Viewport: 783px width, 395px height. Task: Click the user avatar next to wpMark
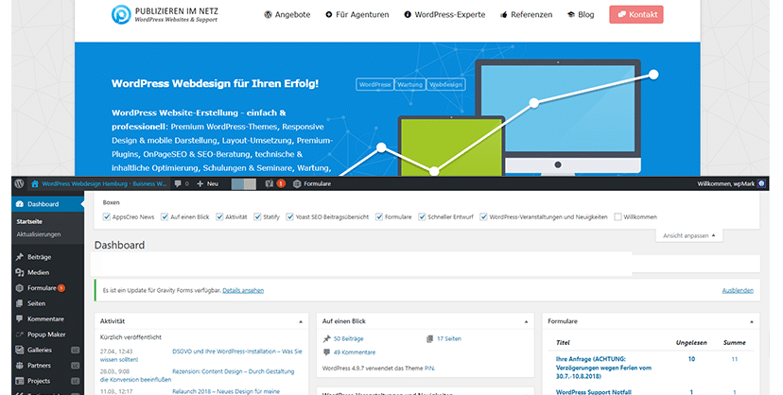click(x=761, y=183)
